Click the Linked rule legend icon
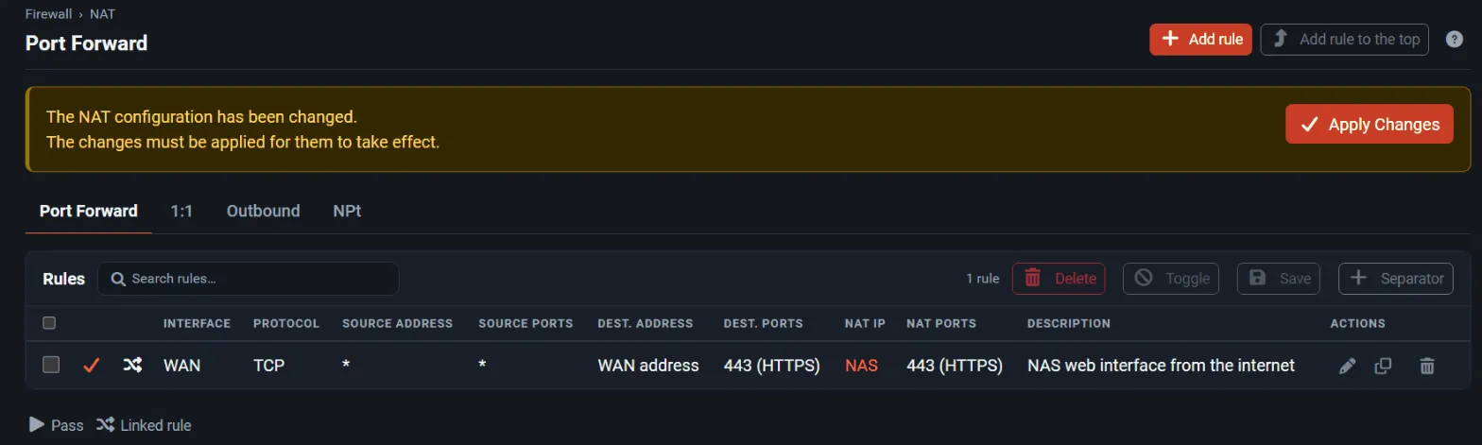Screen dimensions: 1482x445 tap(105, 424)
